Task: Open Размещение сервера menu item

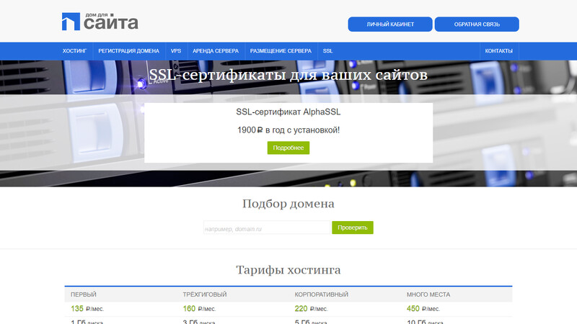Action: [281, 51]
